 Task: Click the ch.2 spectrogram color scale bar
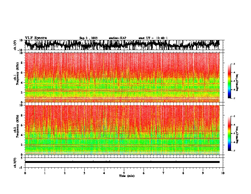(x=229, y=133)
